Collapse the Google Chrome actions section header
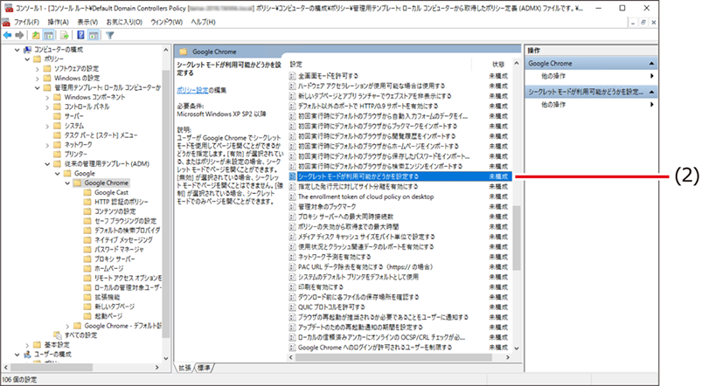This screenshot has height=386, width=702. coord(652,64)
